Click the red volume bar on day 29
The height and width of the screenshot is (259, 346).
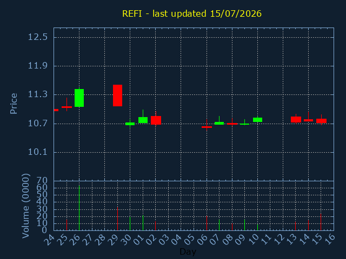pyautogui.click(x=118, y=219)
